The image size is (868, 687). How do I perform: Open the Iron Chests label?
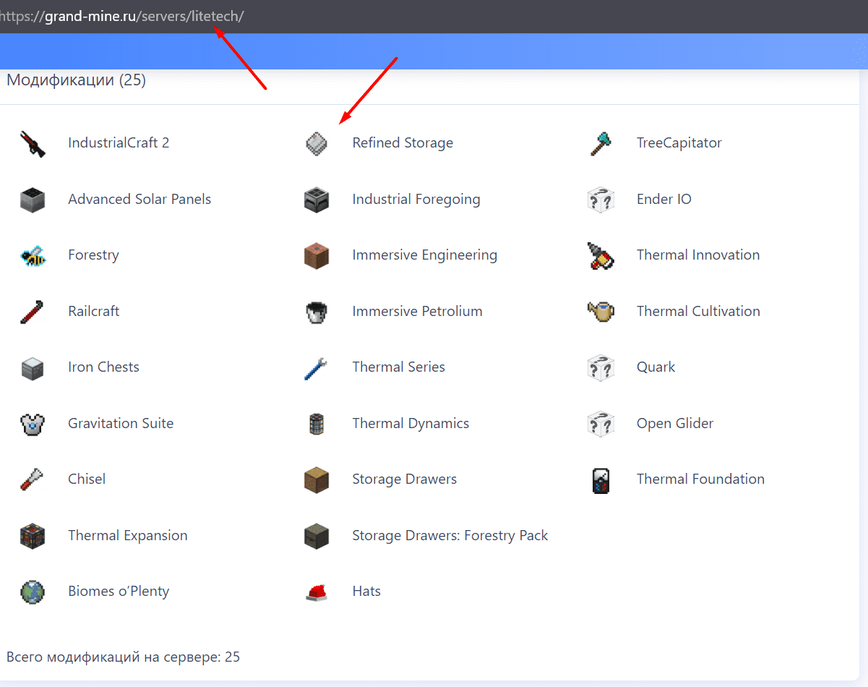click(x=103, y=367)
